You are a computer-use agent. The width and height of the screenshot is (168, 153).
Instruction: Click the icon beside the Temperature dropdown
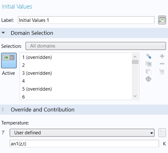point(162,133)
